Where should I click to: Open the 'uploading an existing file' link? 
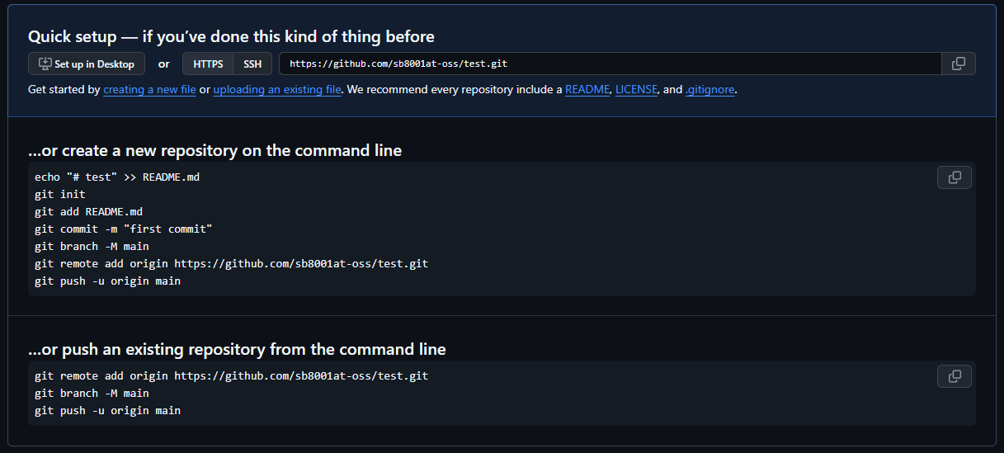pos(277,89)
